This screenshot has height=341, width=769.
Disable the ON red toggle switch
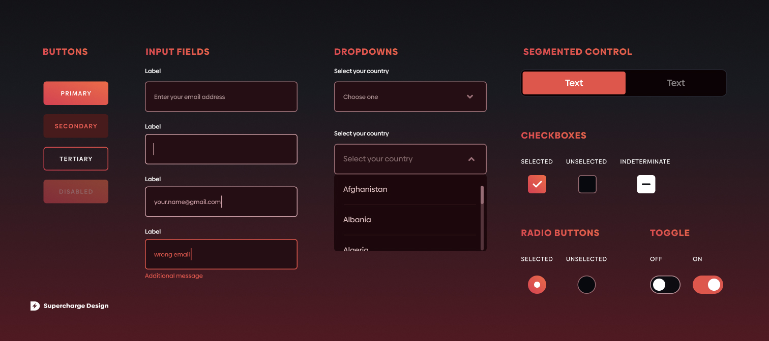707,285
